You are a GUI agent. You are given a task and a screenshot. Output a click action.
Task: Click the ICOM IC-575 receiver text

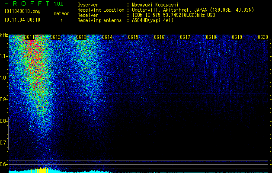pos(173,15)
